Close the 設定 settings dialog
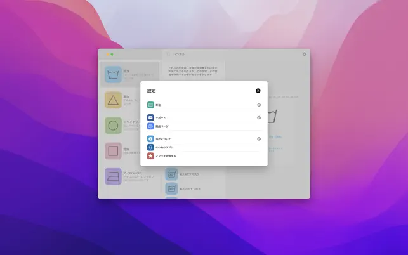The width and height of the screenshot is (408, 255). tap(258, 91)
